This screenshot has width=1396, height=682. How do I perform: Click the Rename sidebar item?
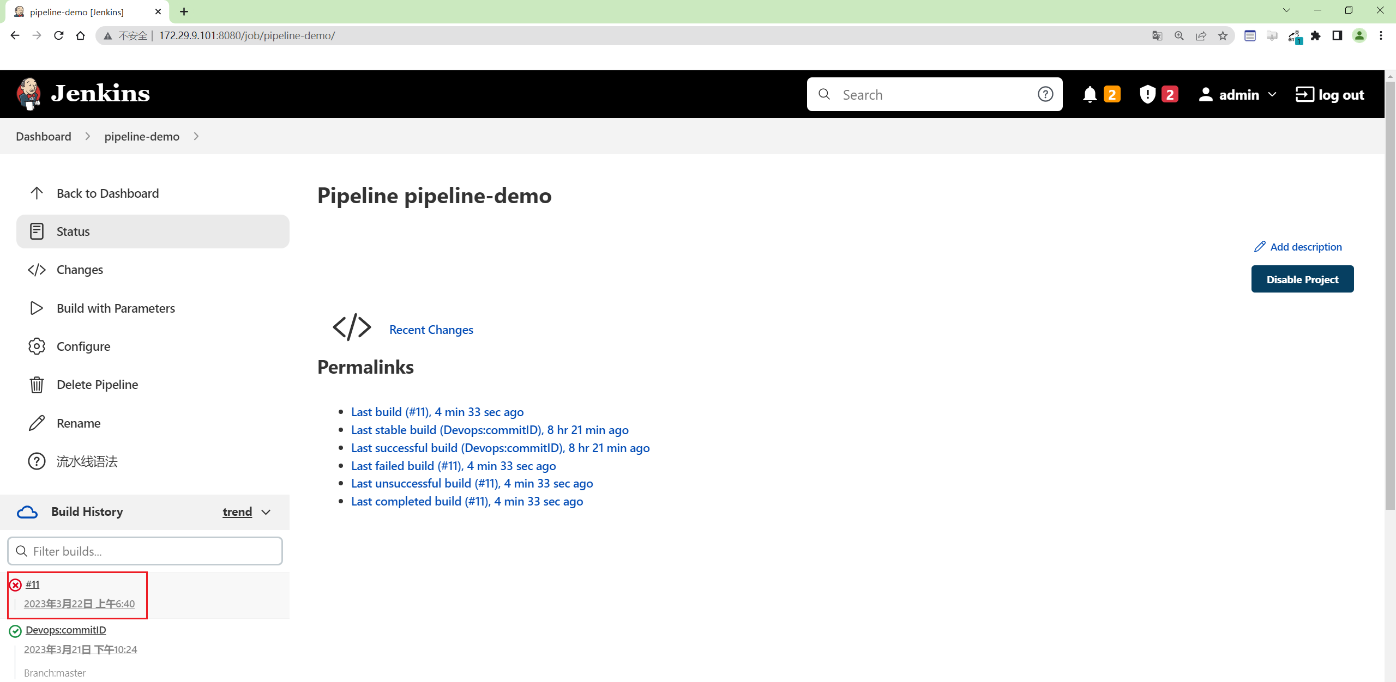[x=153, y=423]
